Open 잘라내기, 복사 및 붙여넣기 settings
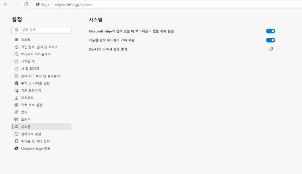The image size is (302, 174). coord(41,76)
